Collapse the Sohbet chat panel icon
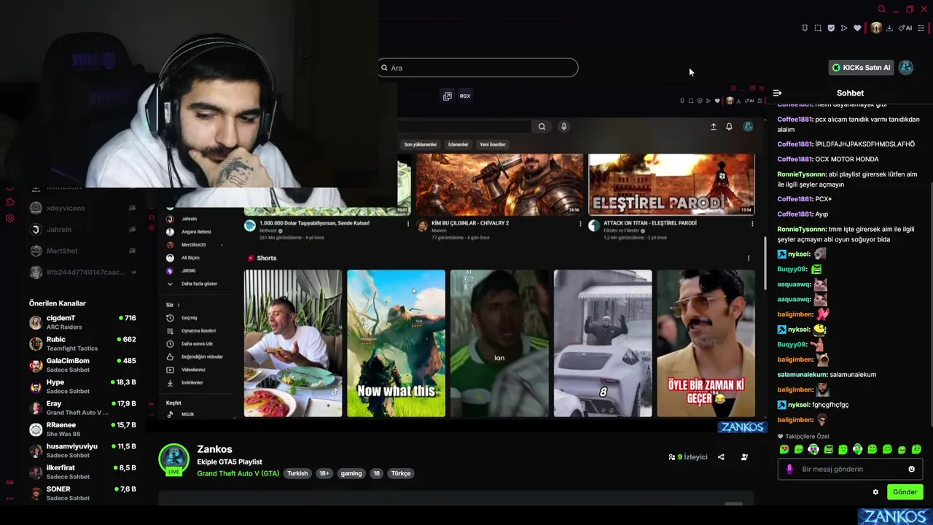933x525 pixels. coord(777,93)
